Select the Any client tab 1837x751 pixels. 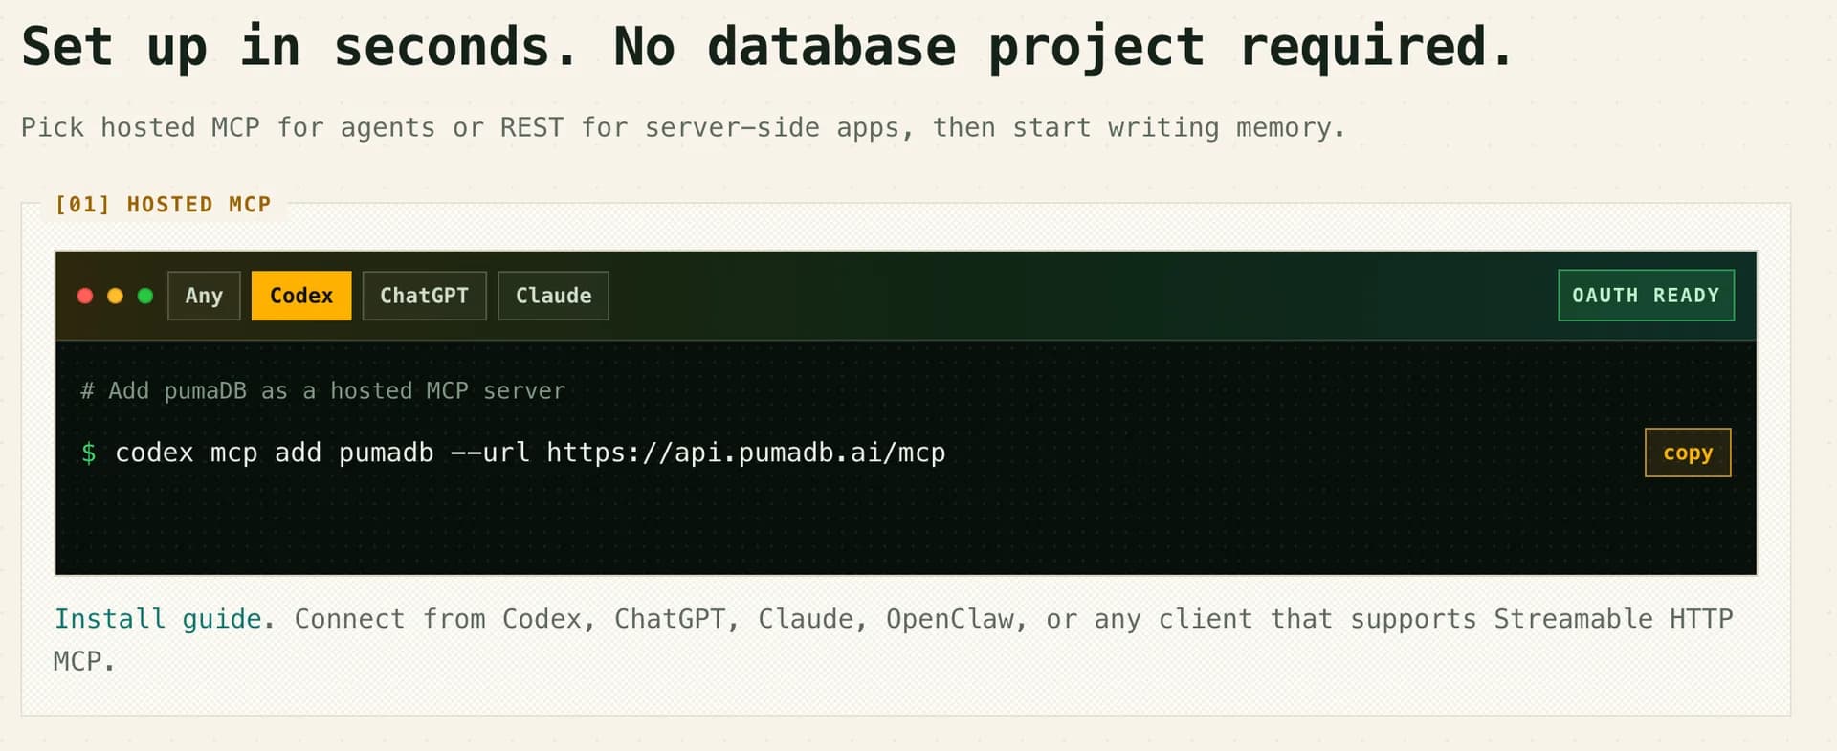[x=204, y=296]
